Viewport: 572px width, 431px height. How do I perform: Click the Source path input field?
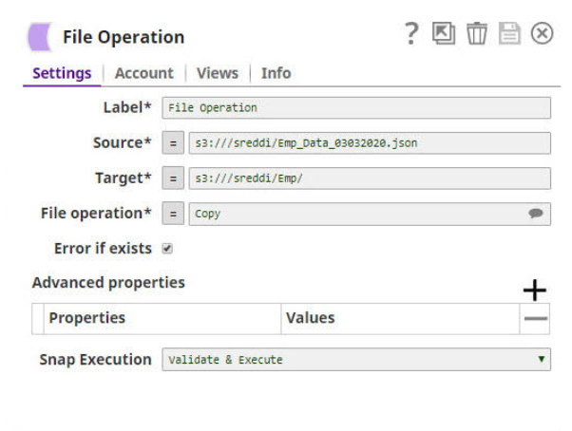369,143
